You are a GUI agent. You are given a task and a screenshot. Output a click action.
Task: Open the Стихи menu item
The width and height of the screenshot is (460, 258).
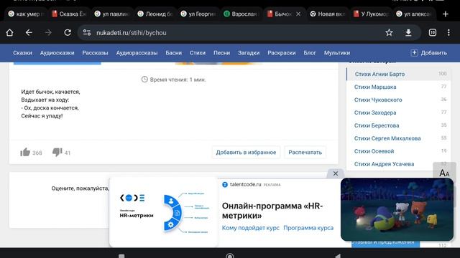198,53
